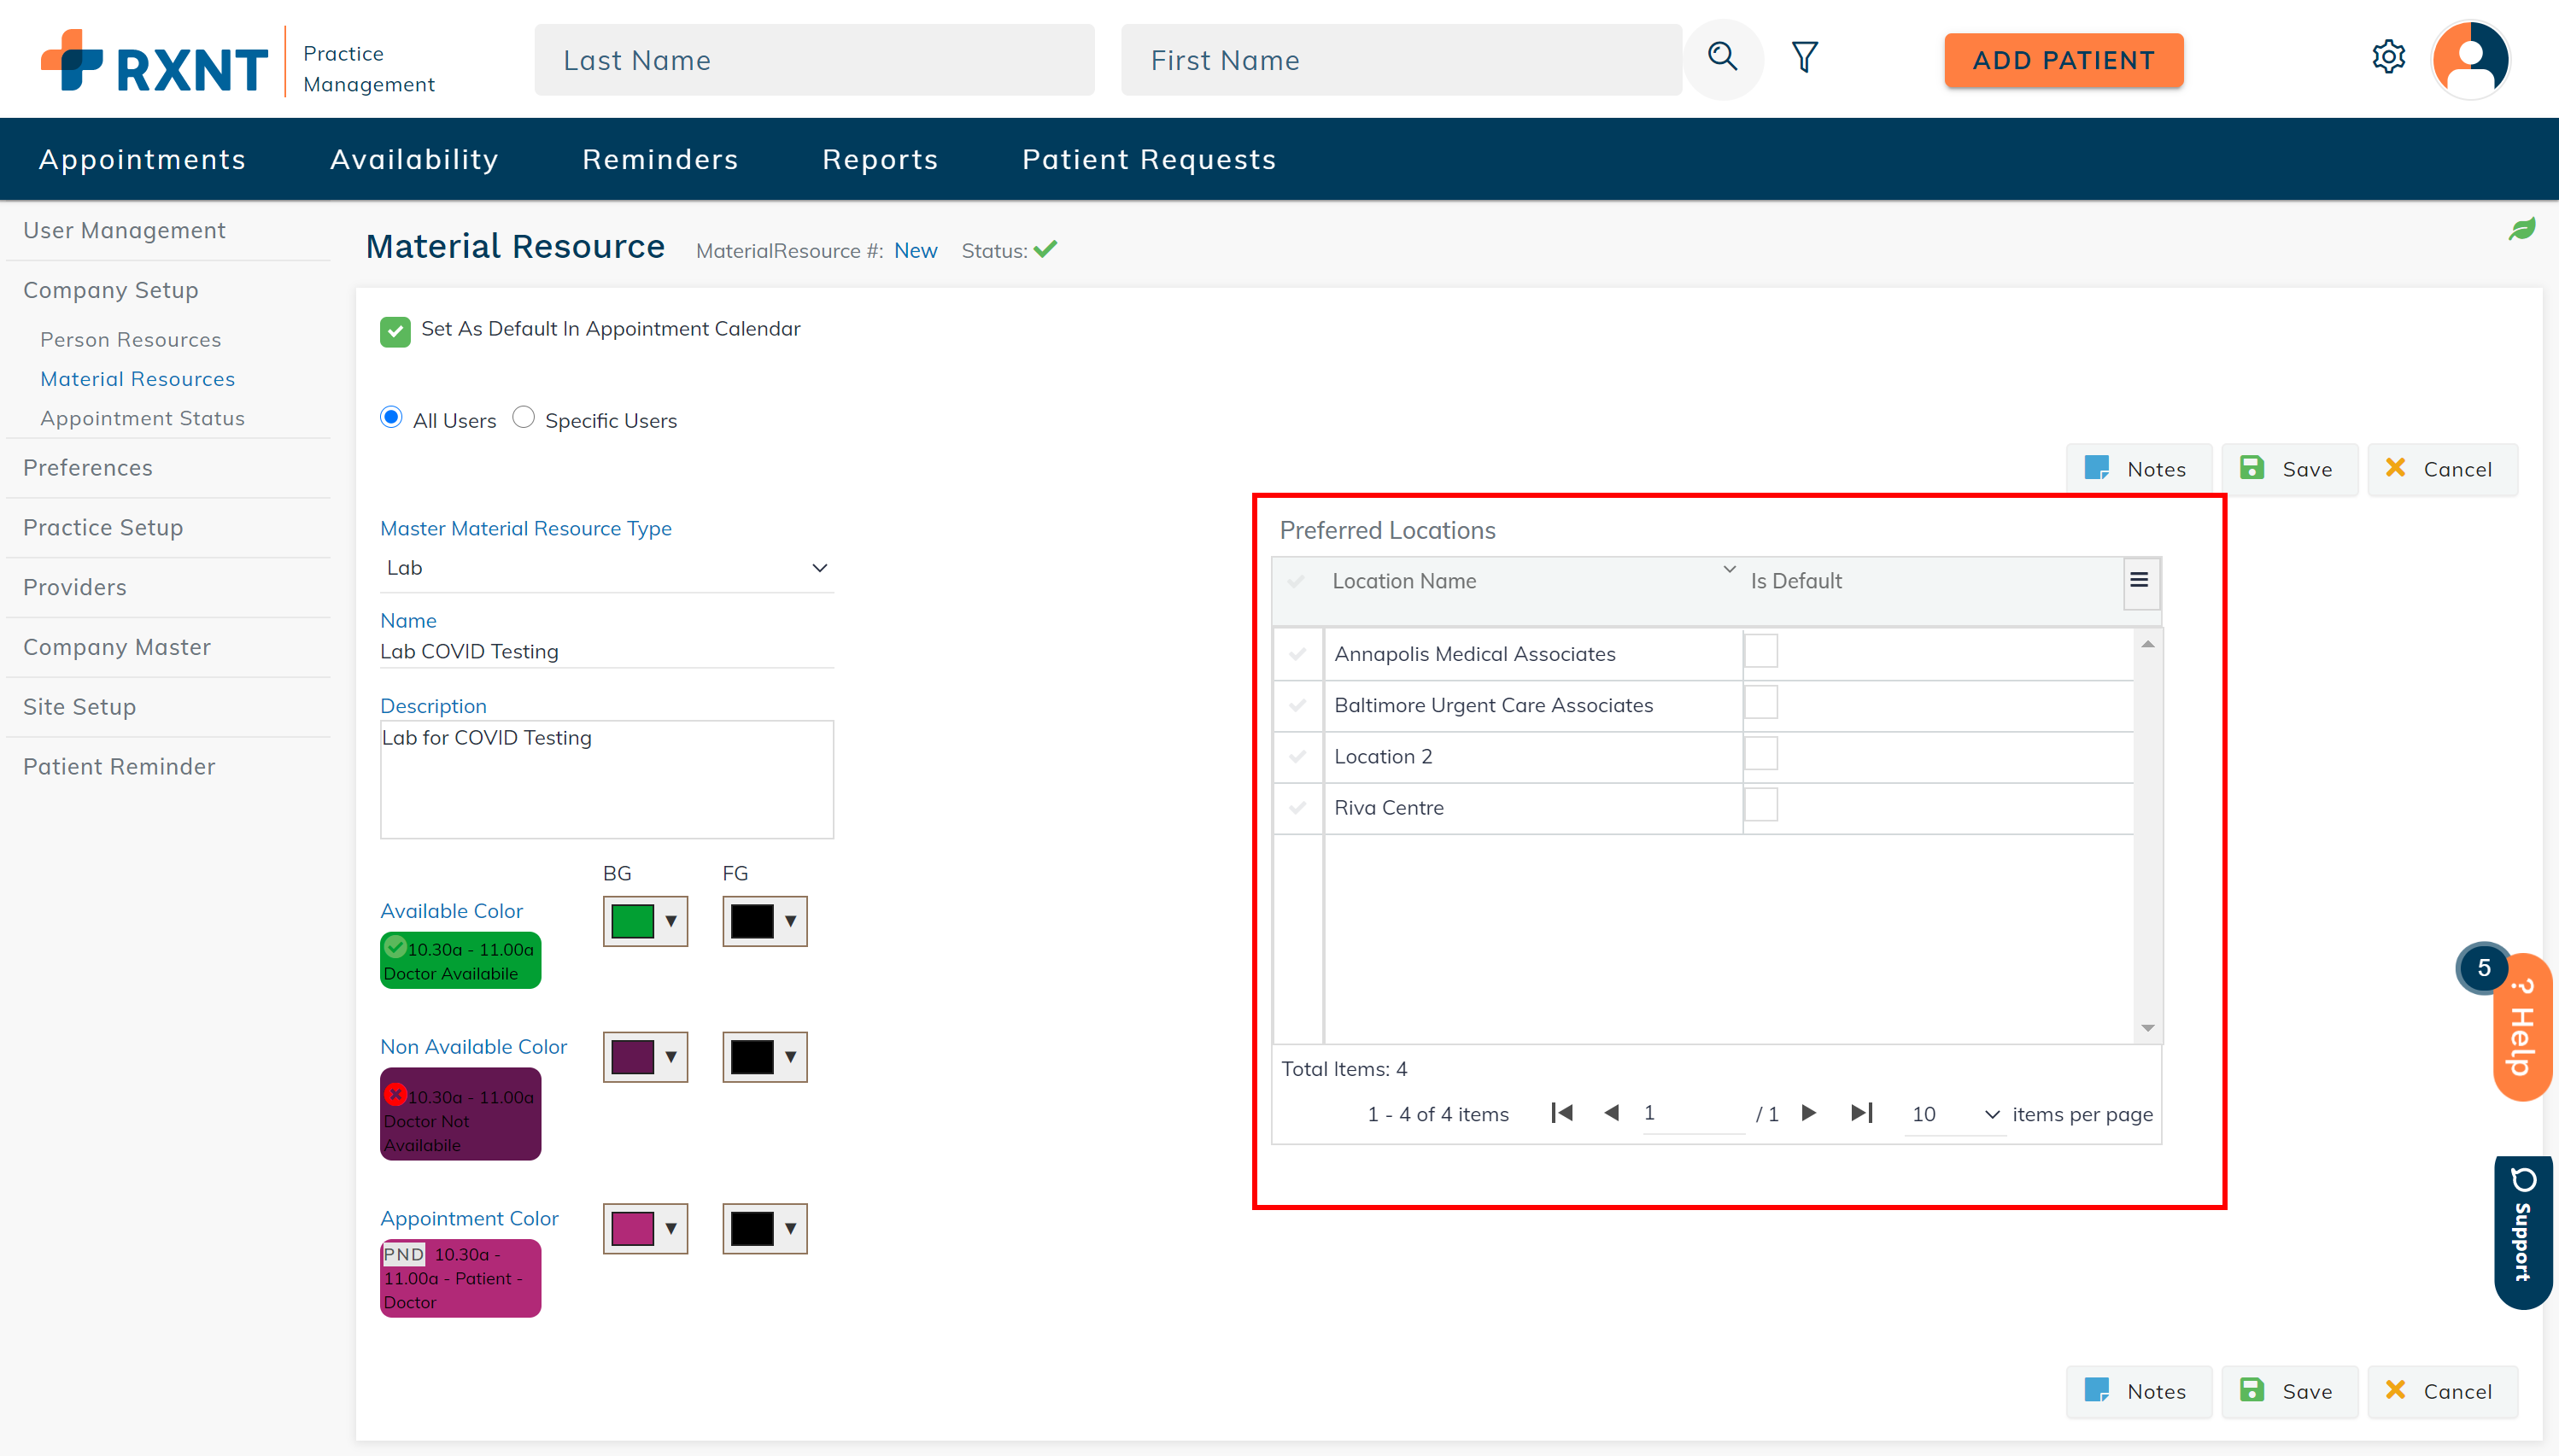Toggle Set As Default In Appointment Calendar

[x=395, y=331]
